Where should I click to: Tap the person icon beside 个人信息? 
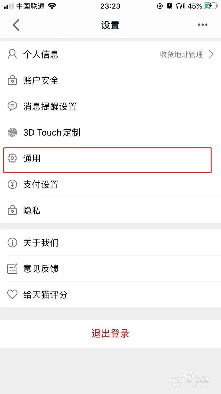pos(12,54)
